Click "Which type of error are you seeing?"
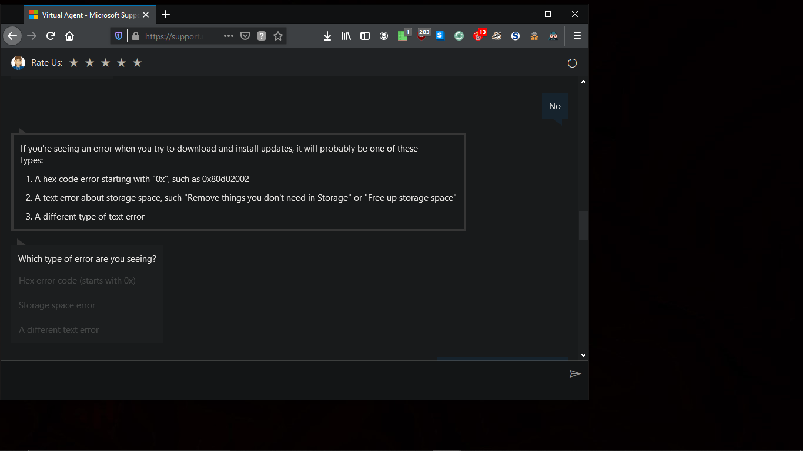Image resolution: width=803 pixels, height=451 pixels. [x=87, y=259]
